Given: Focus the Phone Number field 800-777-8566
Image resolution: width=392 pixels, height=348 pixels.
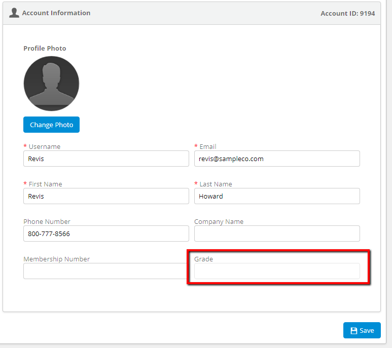Looking at the screenshot, I should point(106,234).
